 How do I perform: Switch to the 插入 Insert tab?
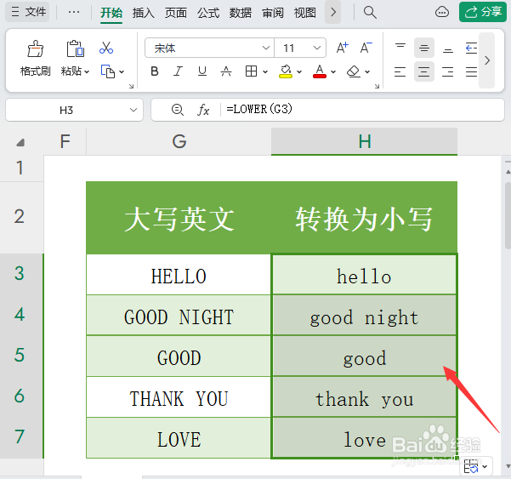tap(144, 13)
